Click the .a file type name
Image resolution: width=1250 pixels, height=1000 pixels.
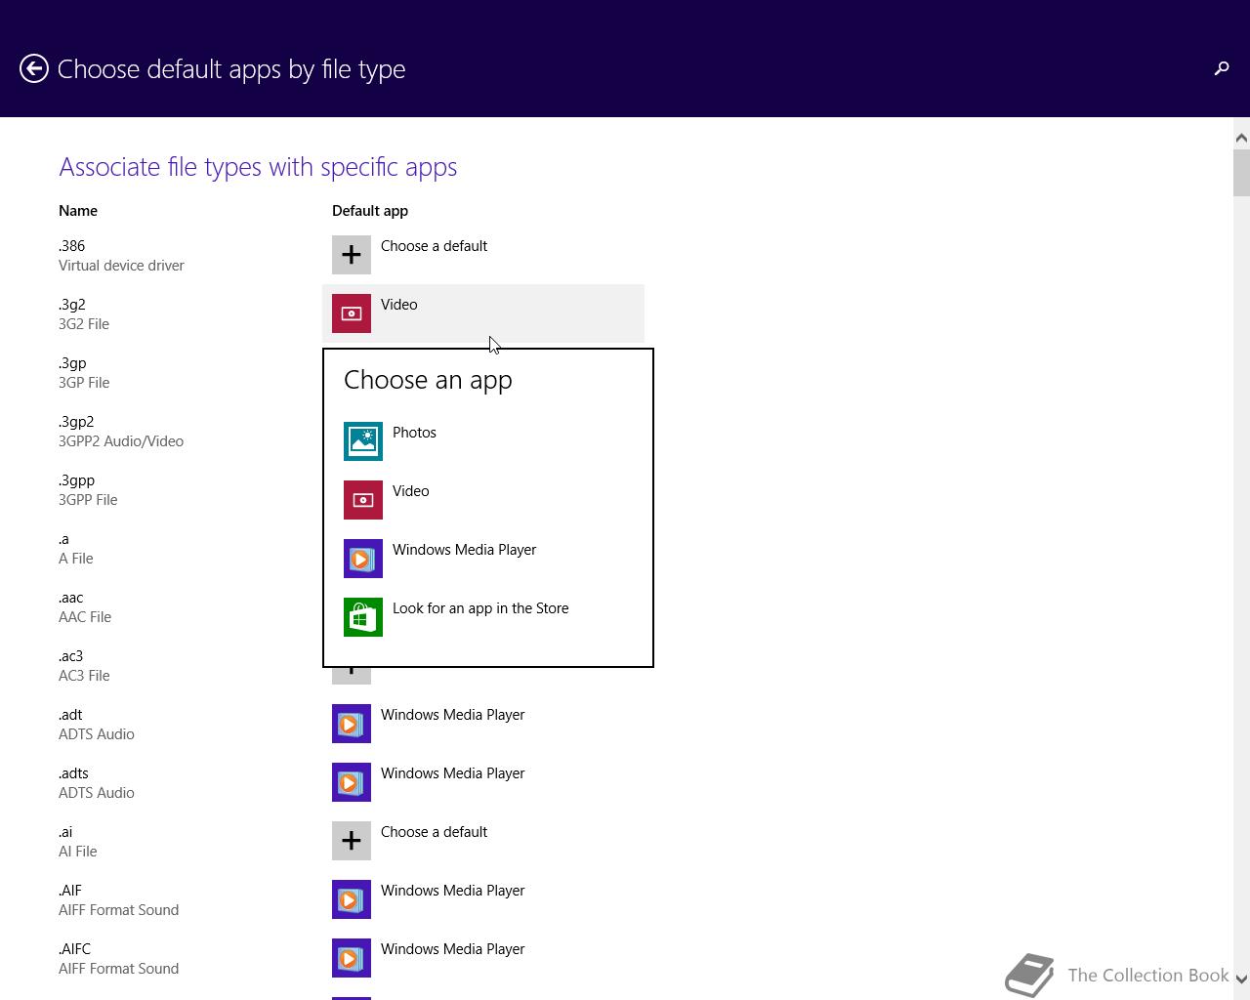tap(63, 539)
